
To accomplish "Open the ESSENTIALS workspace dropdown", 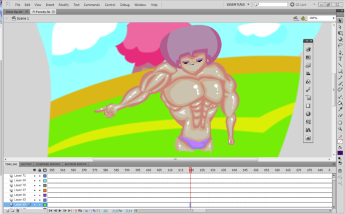I will coord(238,5).
